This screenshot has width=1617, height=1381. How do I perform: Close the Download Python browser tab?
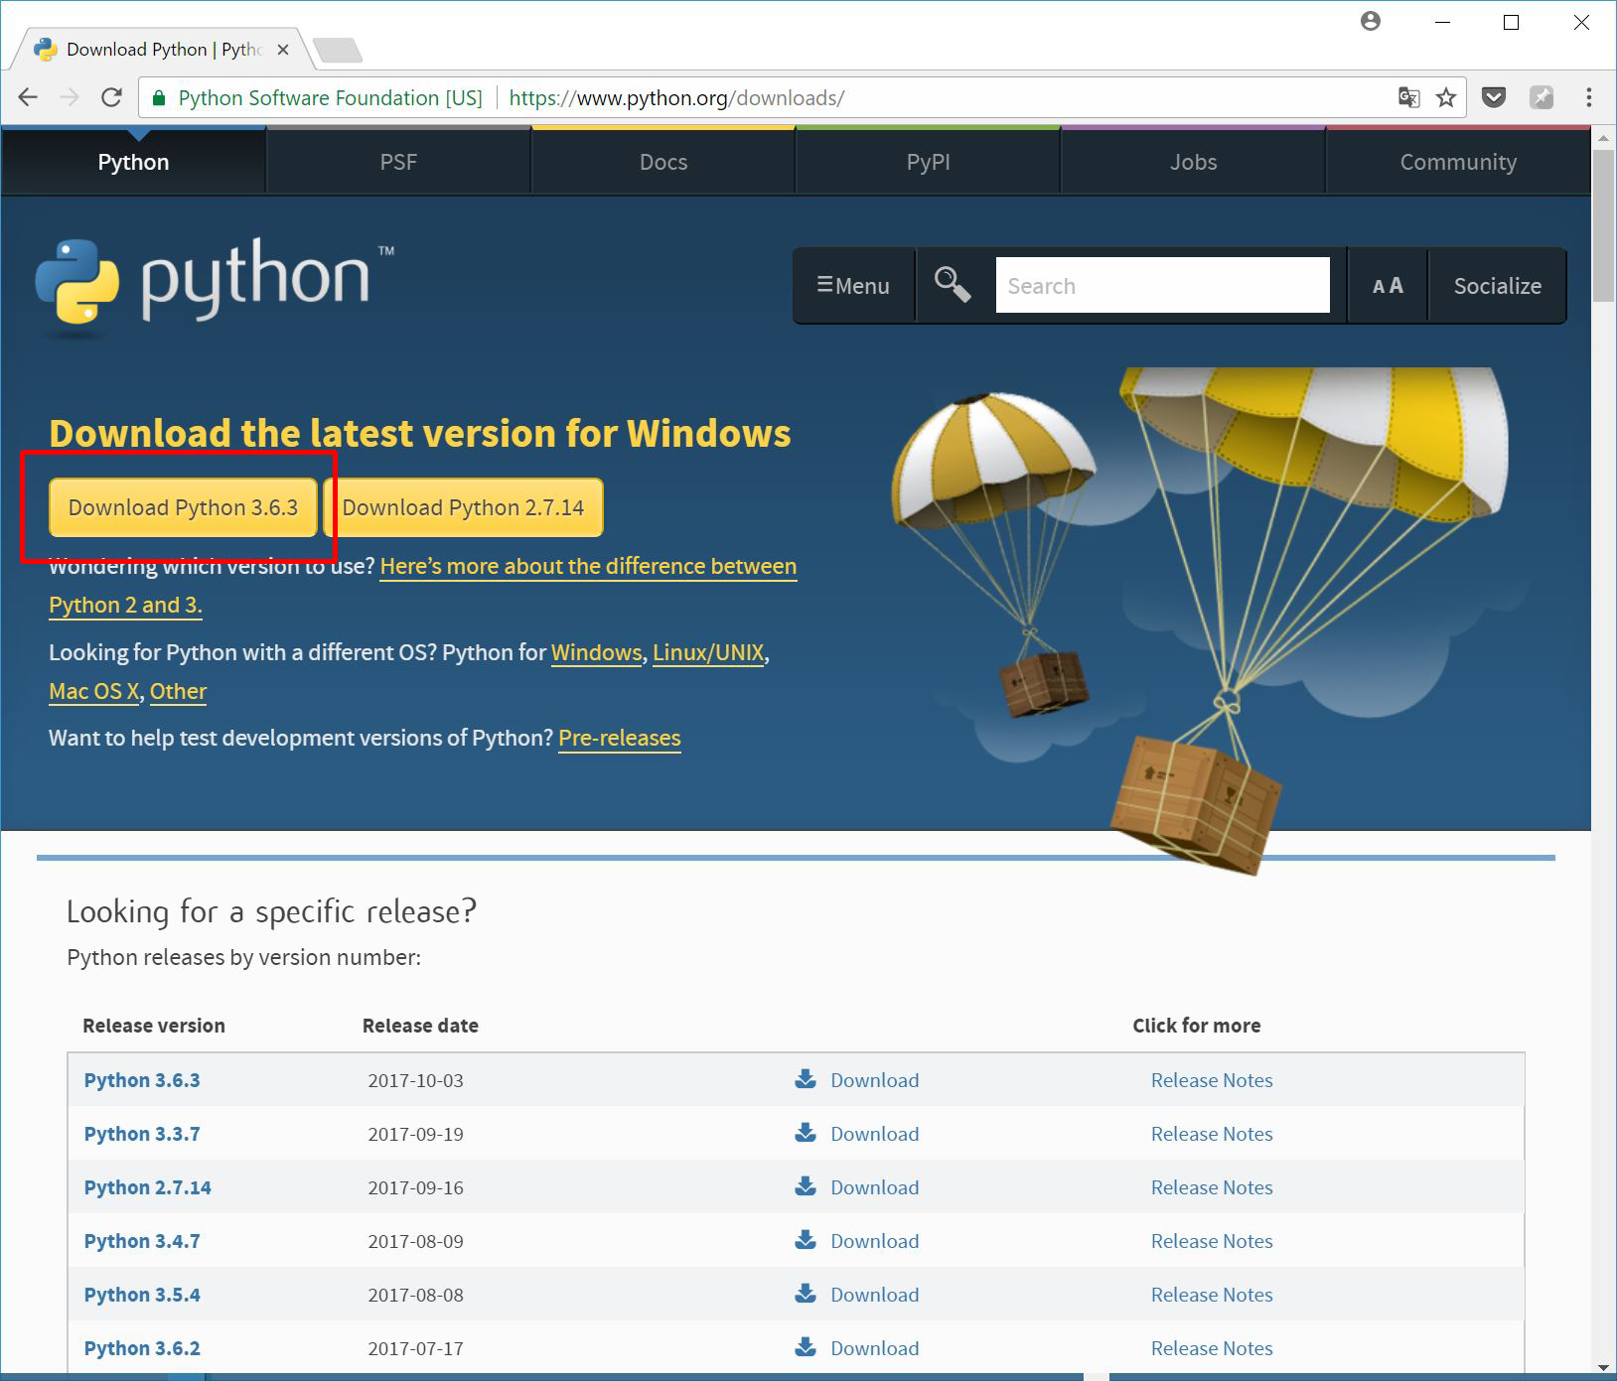(x=283, y=50)
